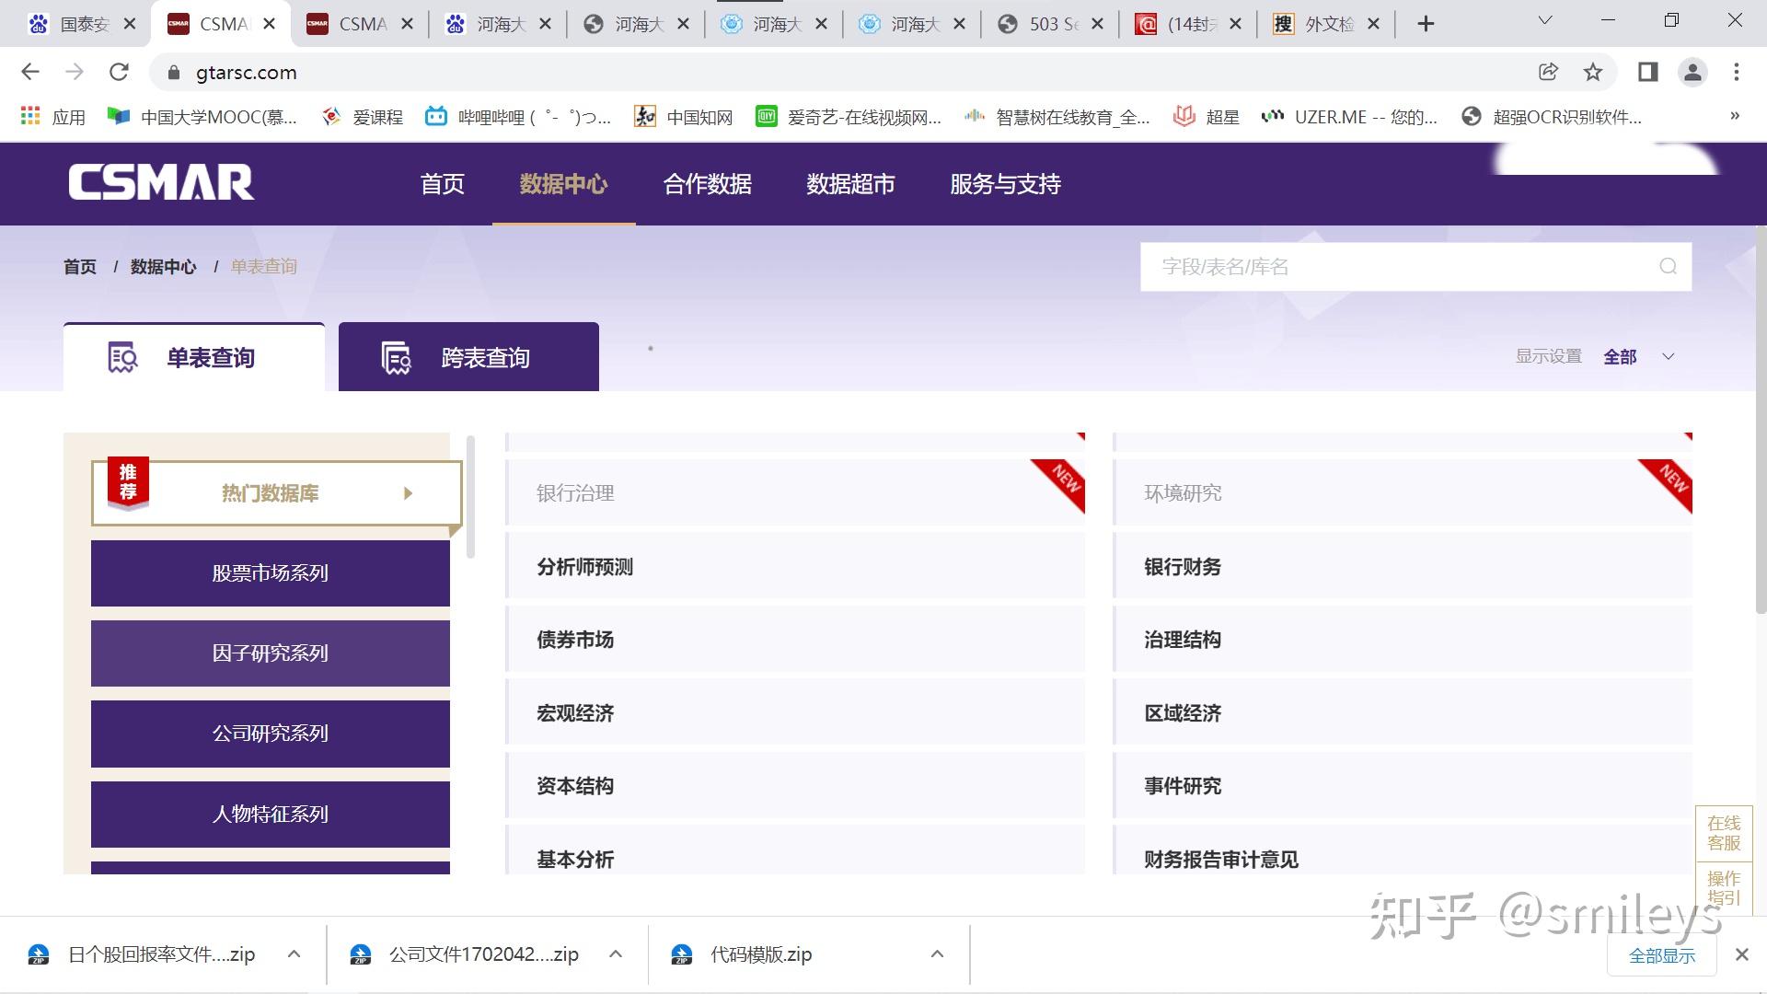Screen dimensions: 1767x994
Task: Open the 操作指引 side panel
Action: [1725, 886]
